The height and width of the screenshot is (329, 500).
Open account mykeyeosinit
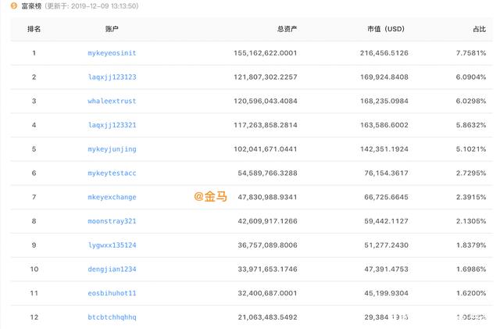tap(112, 53)
